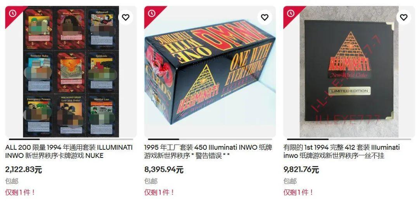Add the NUKE card set to watchlist
The height and width of the screenshot is (201, 419).
coord(126,17)
